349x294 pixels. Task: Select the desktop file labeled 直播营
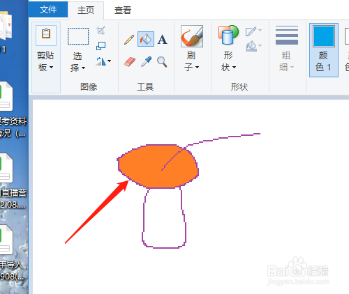12,181
